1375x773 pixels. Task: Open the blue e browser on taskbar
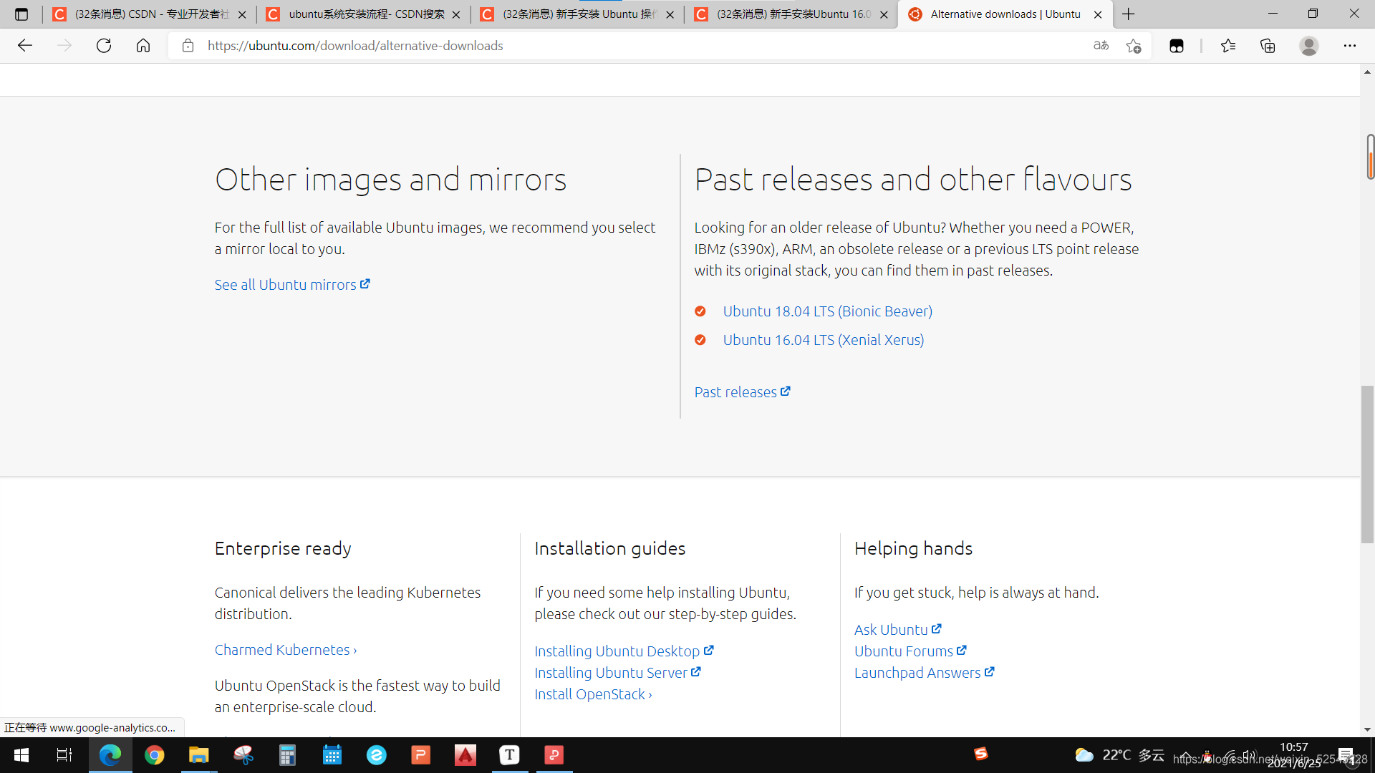pyautogui.click(x=376, y=755)
